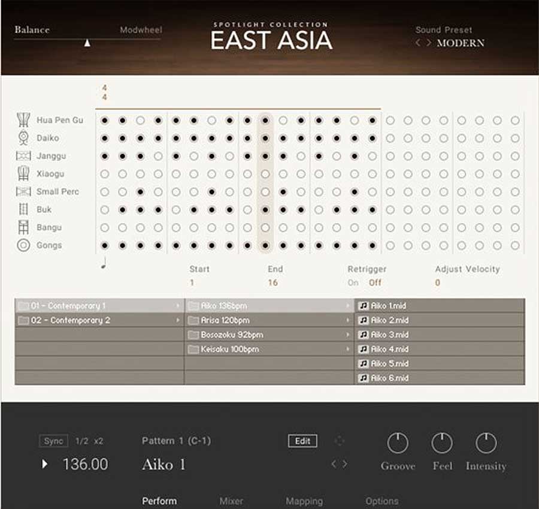
Task: Select the Buk drum icon
Action: pyautogui.click(x=23, y=209)
